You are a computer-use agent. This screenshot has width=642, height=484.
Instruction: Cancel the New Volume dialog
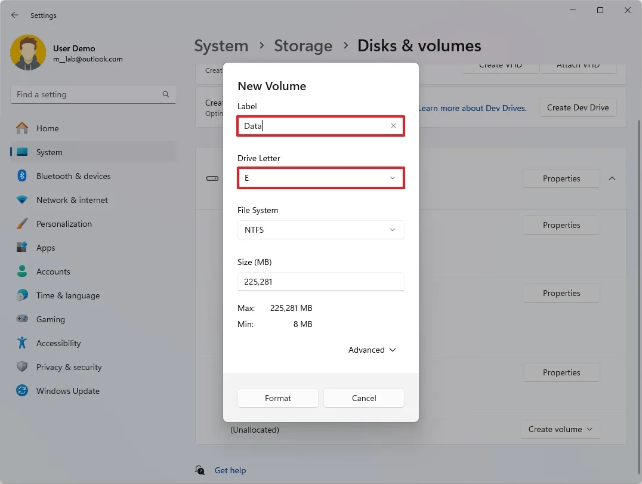(x=364, y=398)
